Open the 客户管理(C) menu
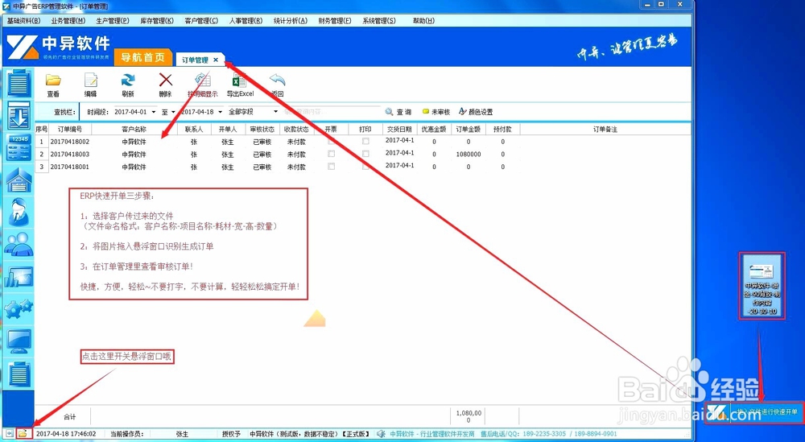The width and height of the screenshot is (805, 442). (x=201, y=21)
